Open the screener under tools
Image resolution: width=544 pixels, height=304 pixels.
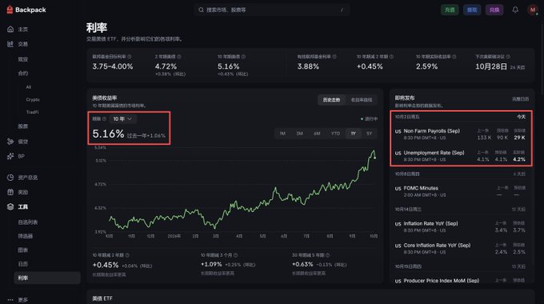[26, 236]
